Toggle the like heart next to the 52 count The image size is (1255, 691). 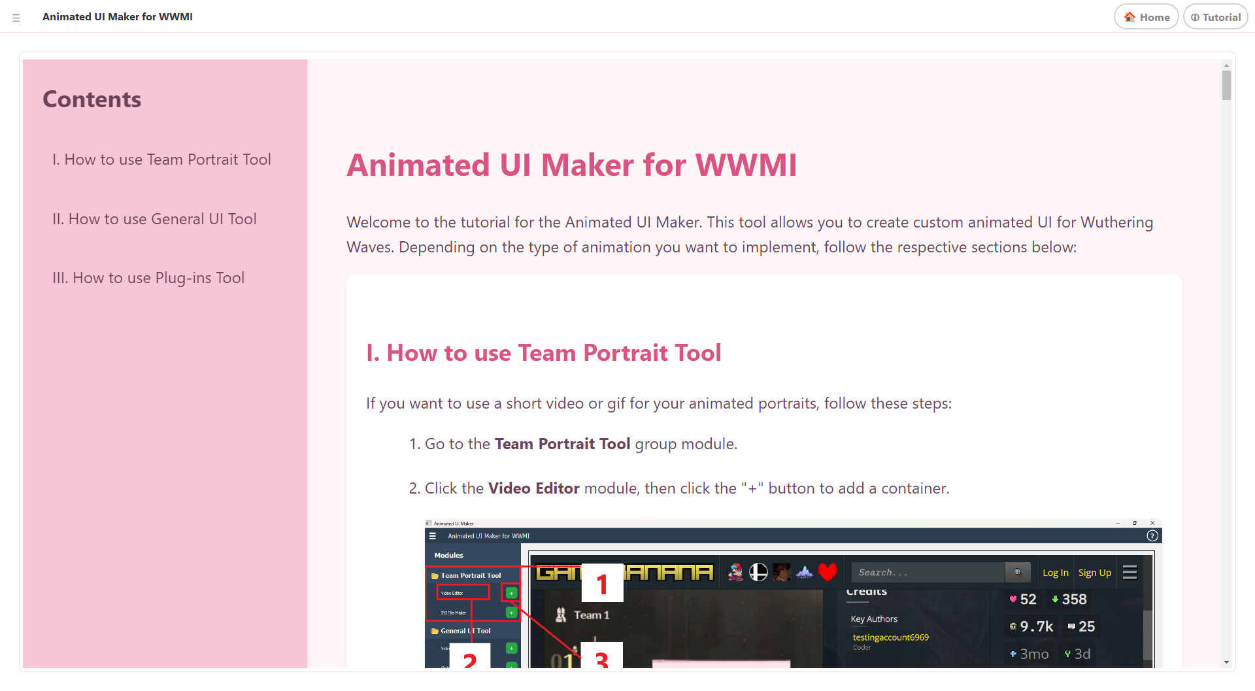pos(1013,599)
